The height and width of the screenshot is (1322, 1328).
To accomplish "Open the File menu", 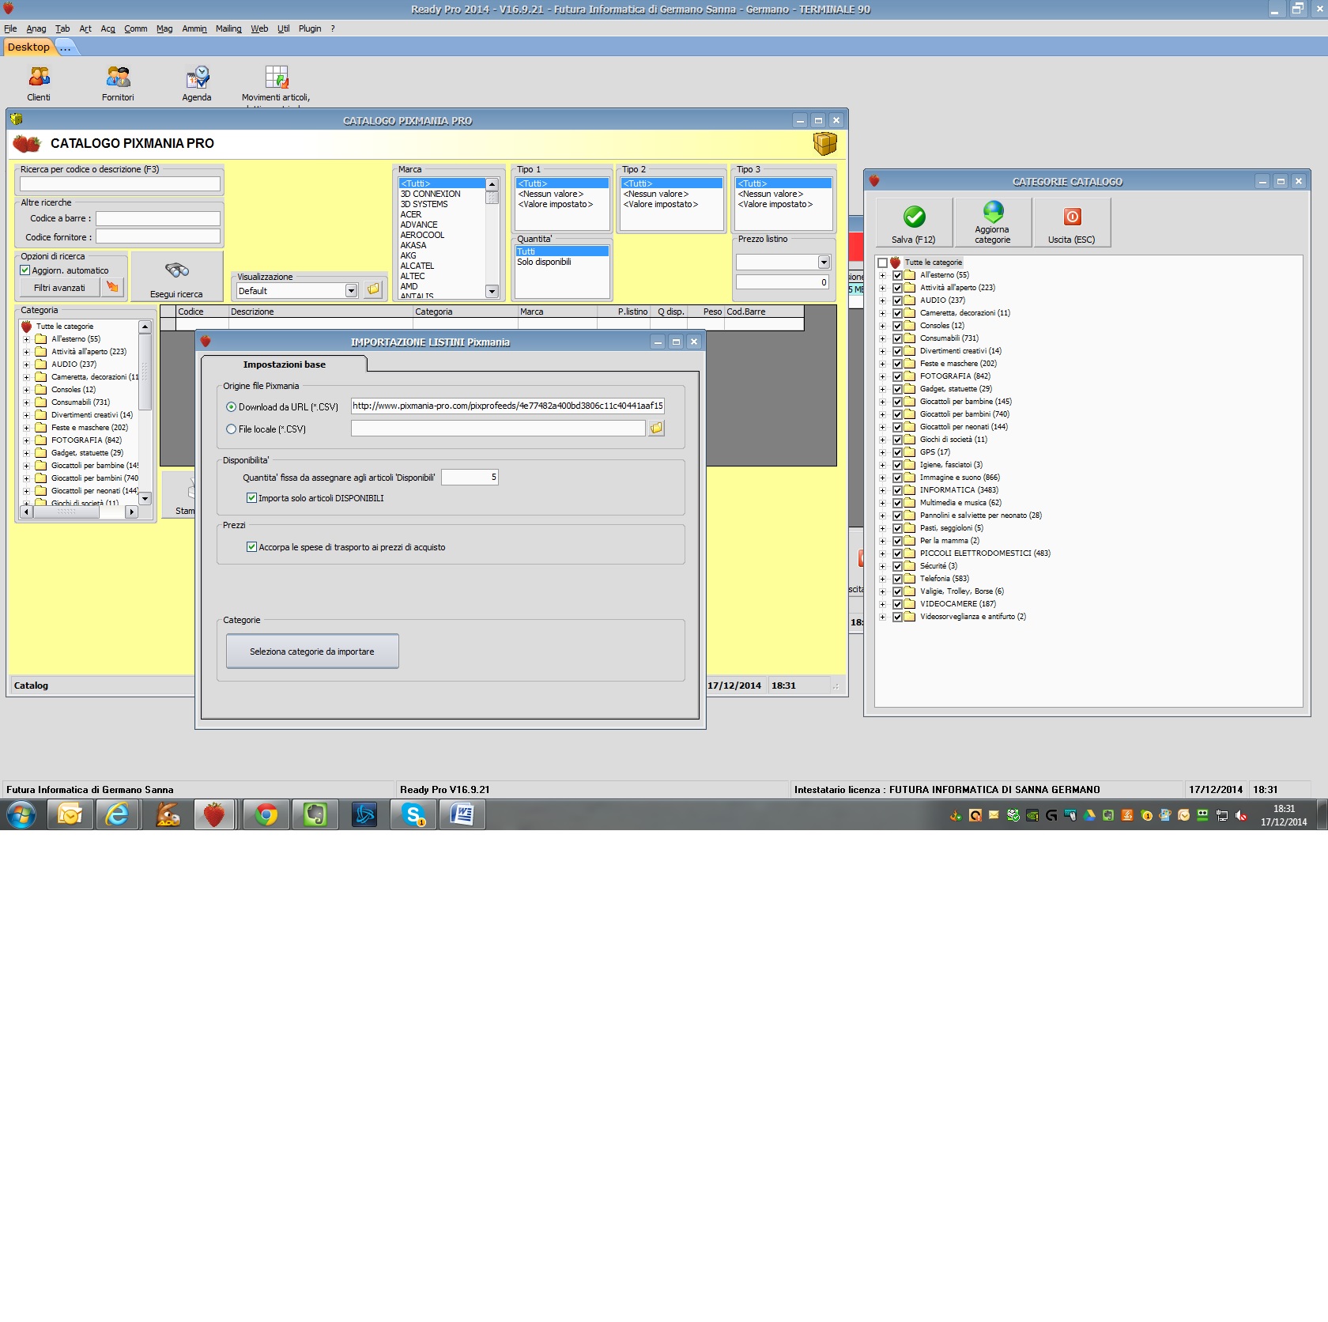I will click(x=10, y=28).
